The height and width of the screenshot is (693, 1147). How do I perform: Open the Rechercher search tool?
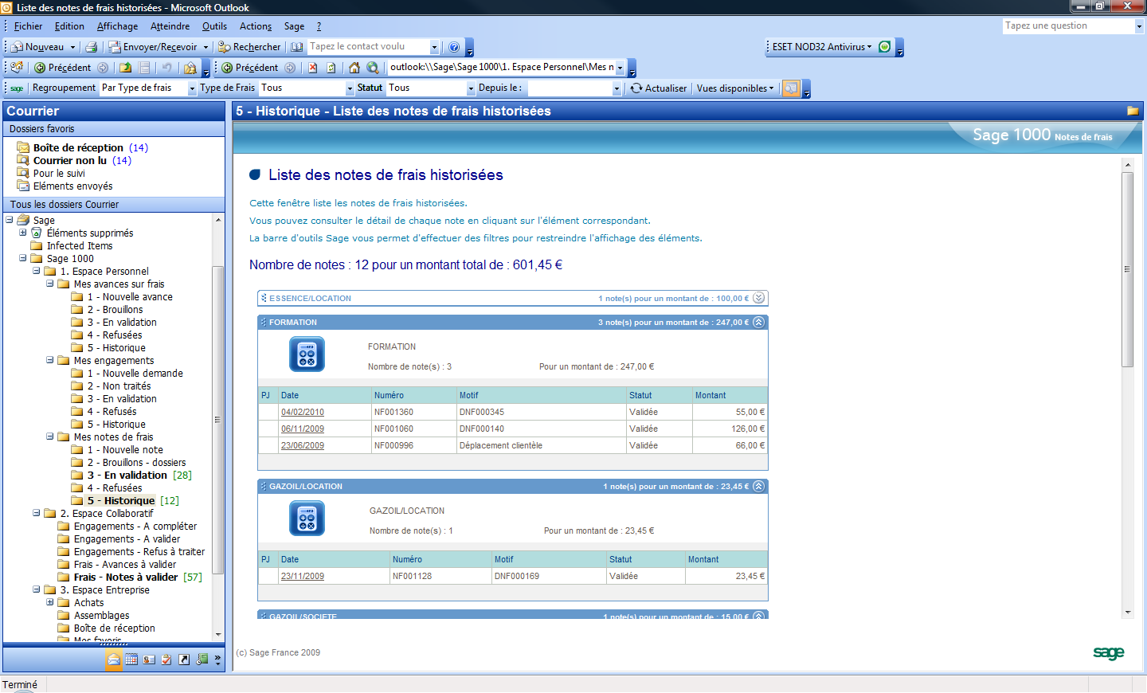[x=249, y=47]
